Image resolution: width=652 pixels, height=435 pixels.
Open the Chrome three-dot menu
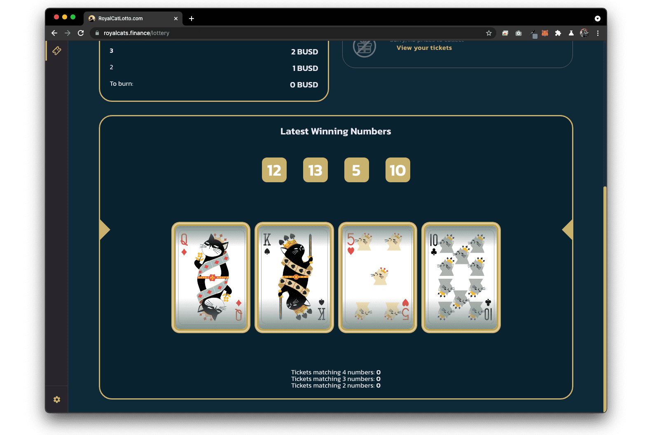(598, 33)
